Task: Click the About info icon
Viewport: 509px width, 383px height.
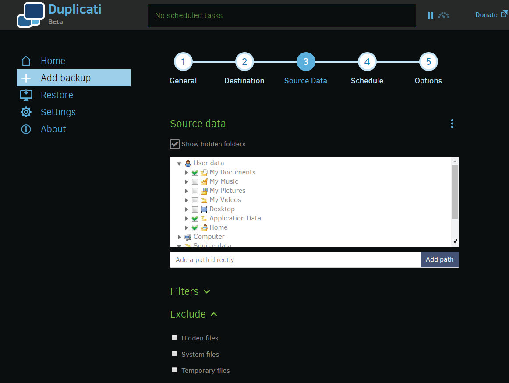Action: click(x=26, y=129)
